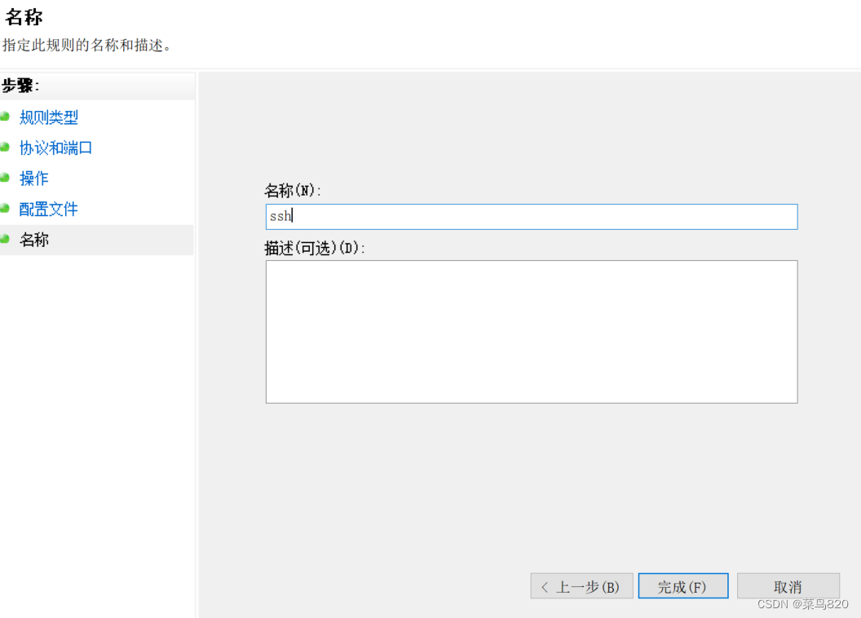Open the 协议和端口 step from sidebar

tap(55, 148)
